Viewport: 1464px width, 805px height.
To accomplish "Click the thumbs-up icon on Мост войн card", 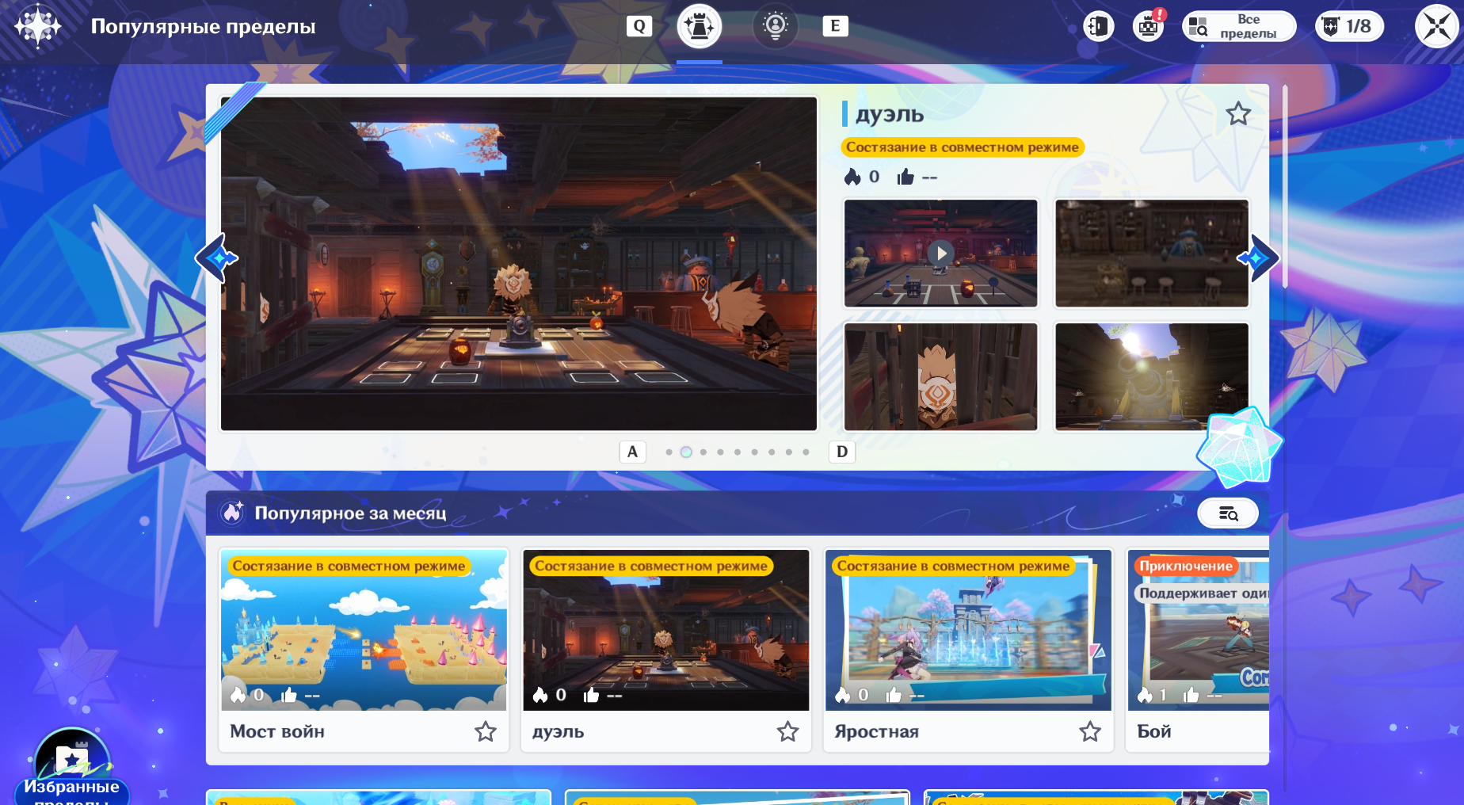I will point(289,696).
